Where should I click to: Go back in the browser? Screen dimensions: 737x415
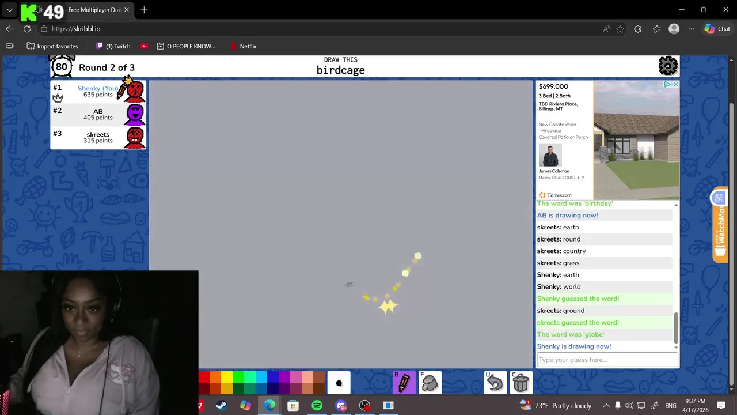point(10,29)
